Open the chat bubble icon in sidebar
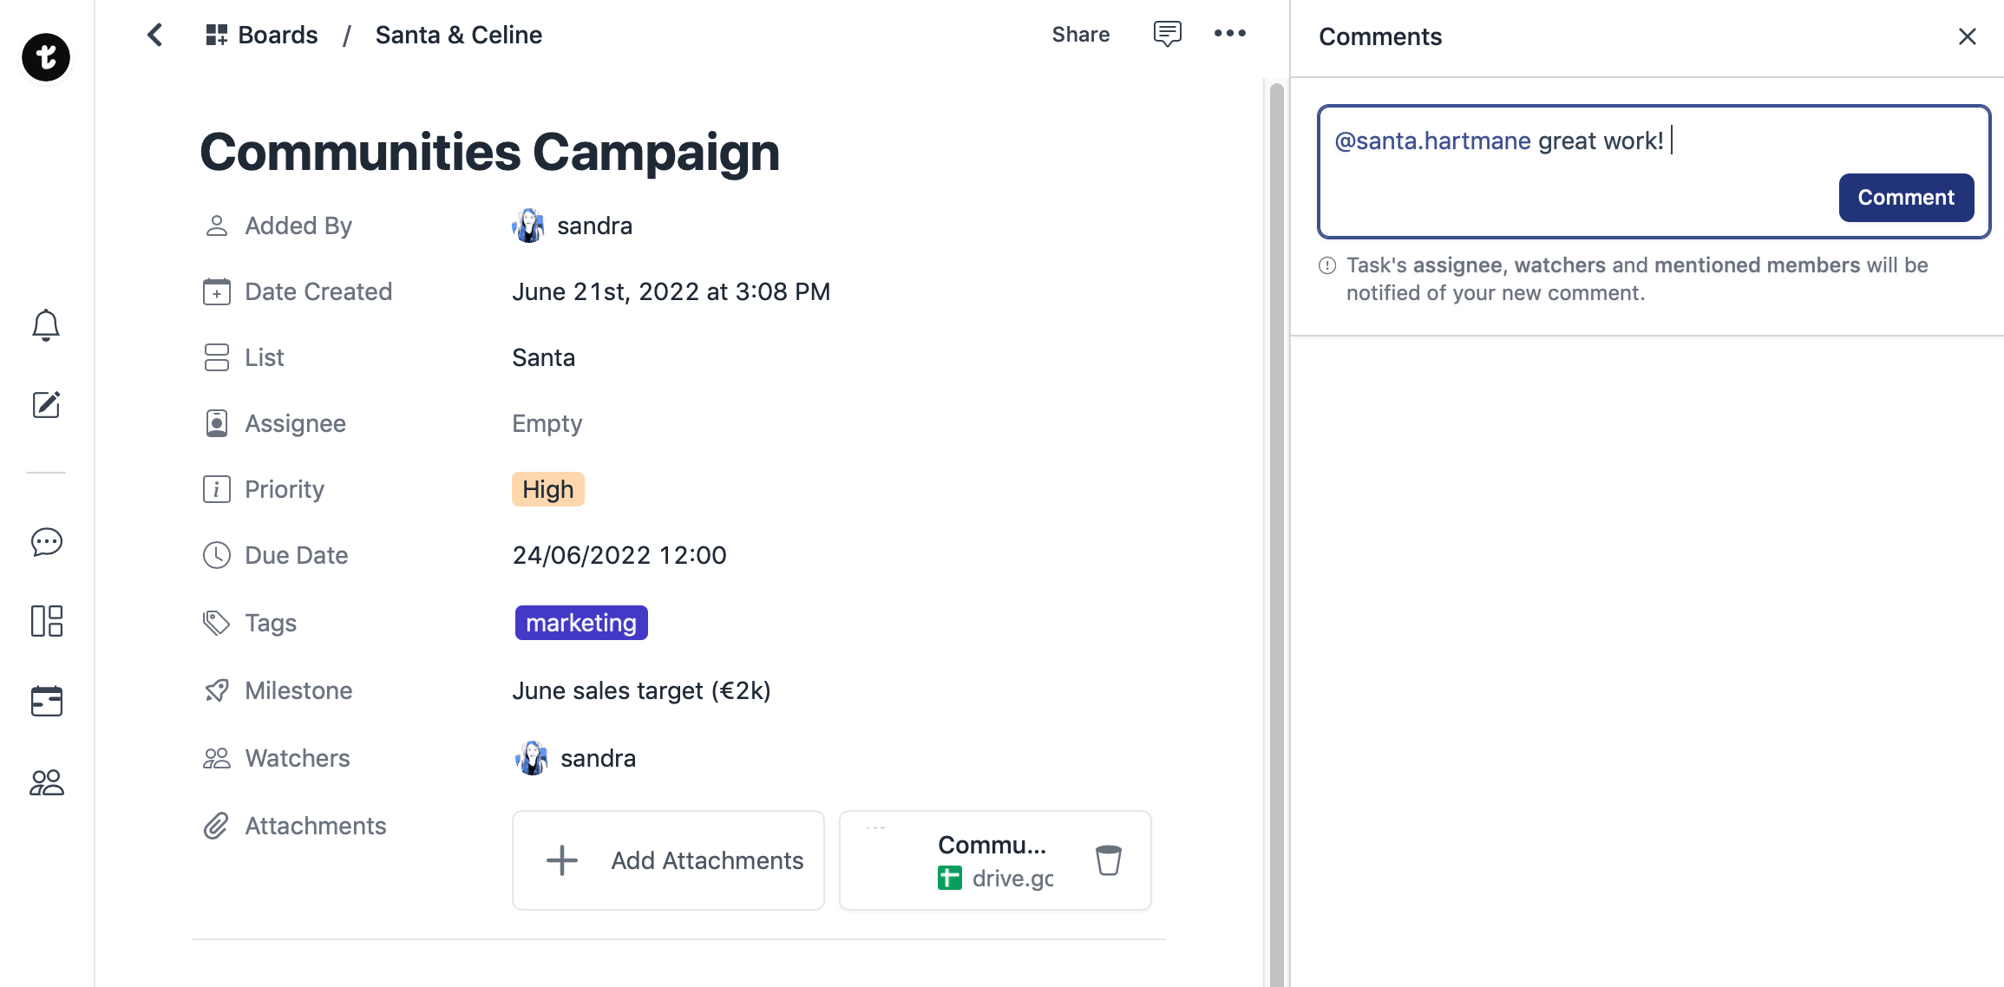Viewport: 2004px width, 987px height. tap(46, 542)
